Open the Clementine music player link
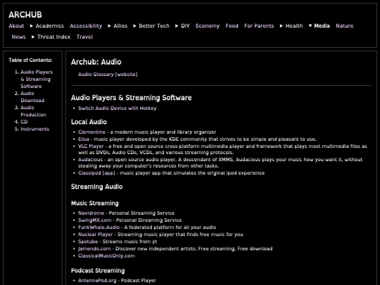 [91, 132]
